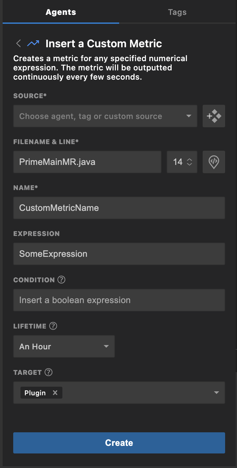Screen dimensions: 237x468
Task: Expand the Target dropdown arrow
Action: [217, 393]
